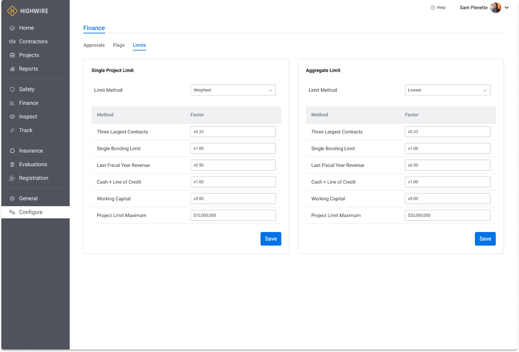This screenshot has width=519, height=352.
Task: Save the Single Project Limit settings
Action: tap(271, 239)
